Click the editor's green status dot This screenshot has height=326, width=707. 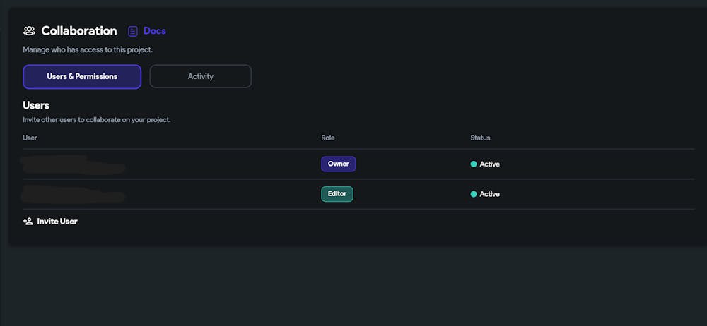click(474, 194)
